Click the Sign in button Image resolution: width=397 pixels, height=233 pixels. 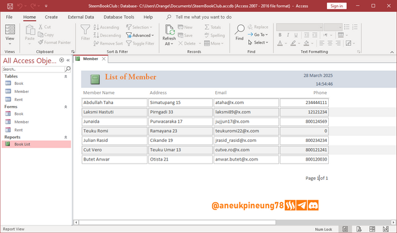click(336, 6)
